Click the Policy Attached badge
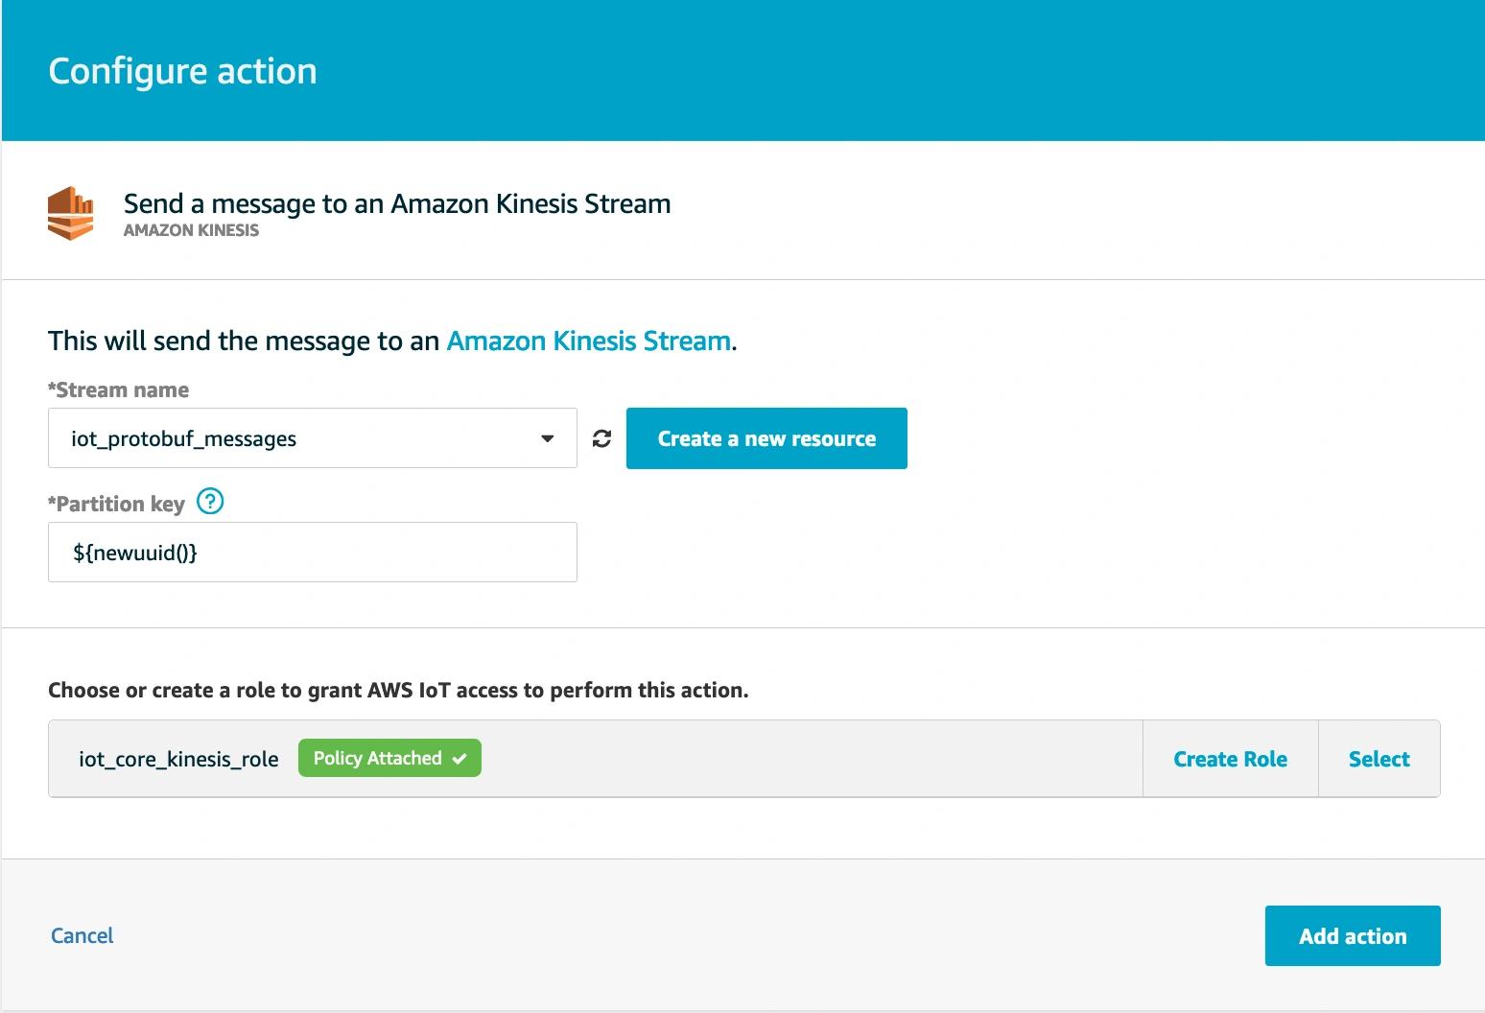This screenshot has height=1013, width=1485. pyautogui.click(x=389, y=758)
